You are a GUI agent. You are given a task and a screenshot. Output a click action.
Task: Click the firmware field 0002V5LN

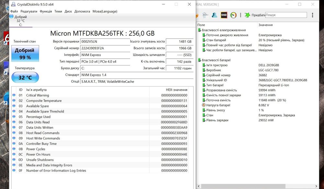[105, 41]
